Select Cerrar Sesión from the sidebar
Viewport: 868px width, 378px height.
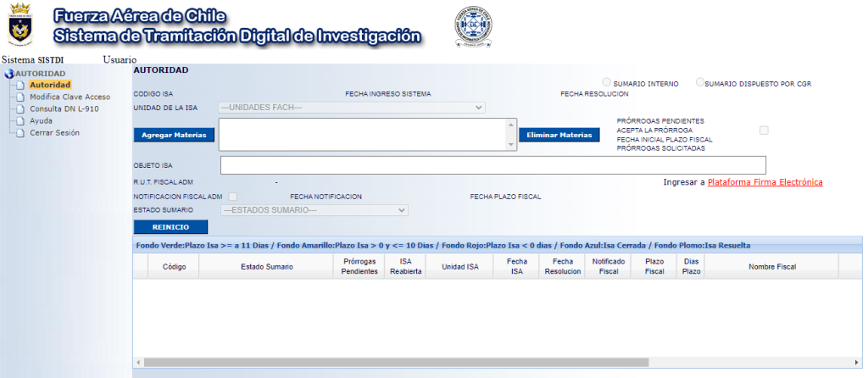pyautogui.click(x=54, y=133)
